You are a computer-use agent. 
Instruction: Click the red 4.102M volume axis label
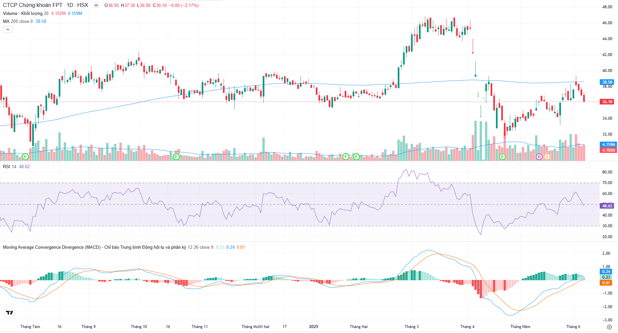(608, 150)
